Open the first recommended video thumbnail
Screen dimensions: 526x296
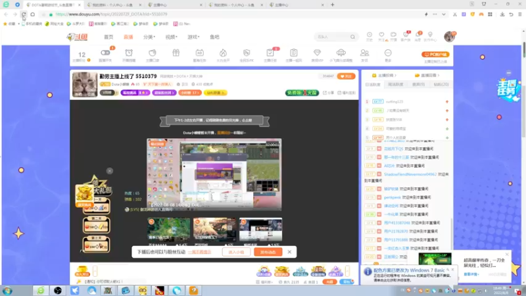[x=169, y=230]
